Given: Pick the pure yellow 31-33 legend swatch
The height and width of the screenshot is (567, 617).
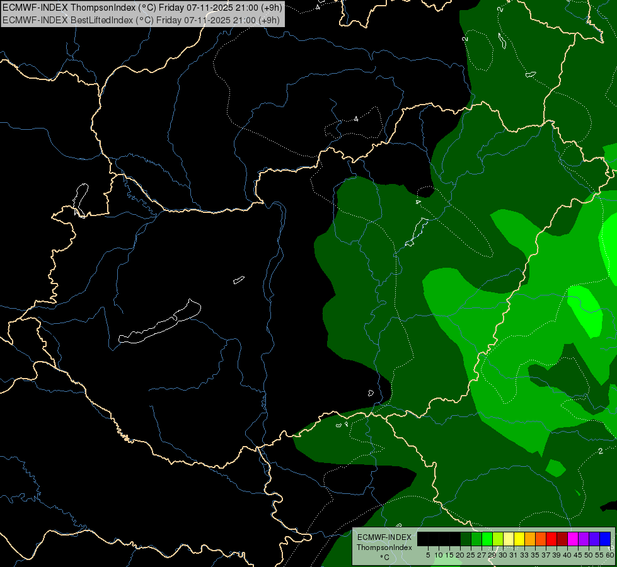Looking at the screenshot, I should tap(519, 539).
